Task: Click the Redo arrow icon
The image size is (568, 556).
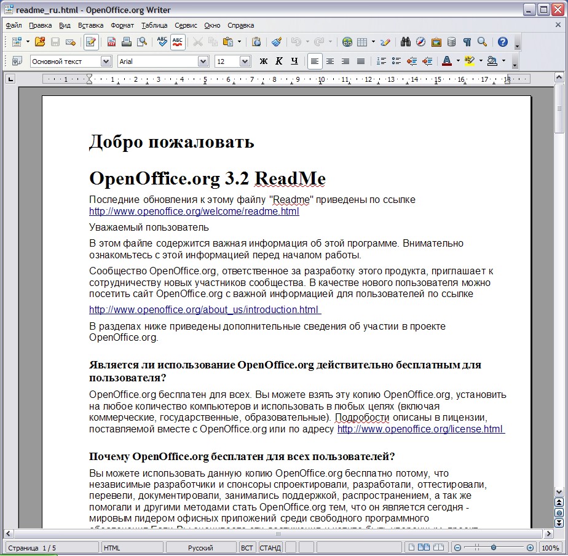Action: [x=319, y=42]
